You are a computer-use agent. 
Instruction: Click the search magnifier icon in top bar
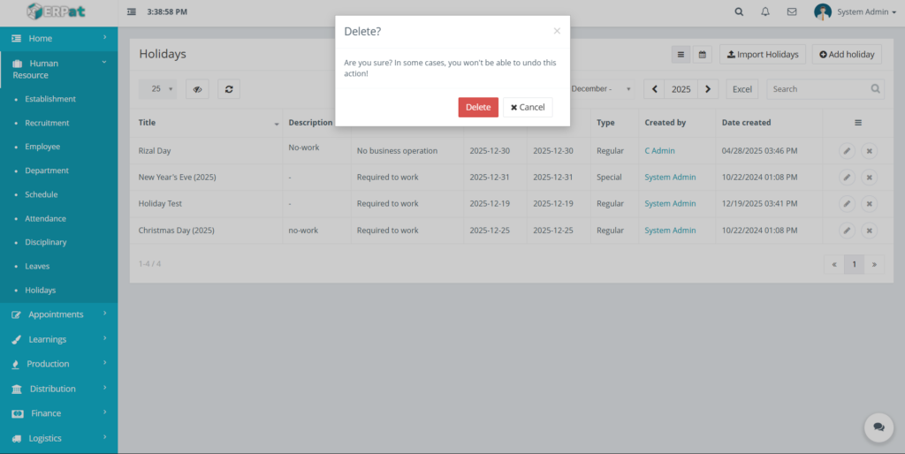click(739, 12)
